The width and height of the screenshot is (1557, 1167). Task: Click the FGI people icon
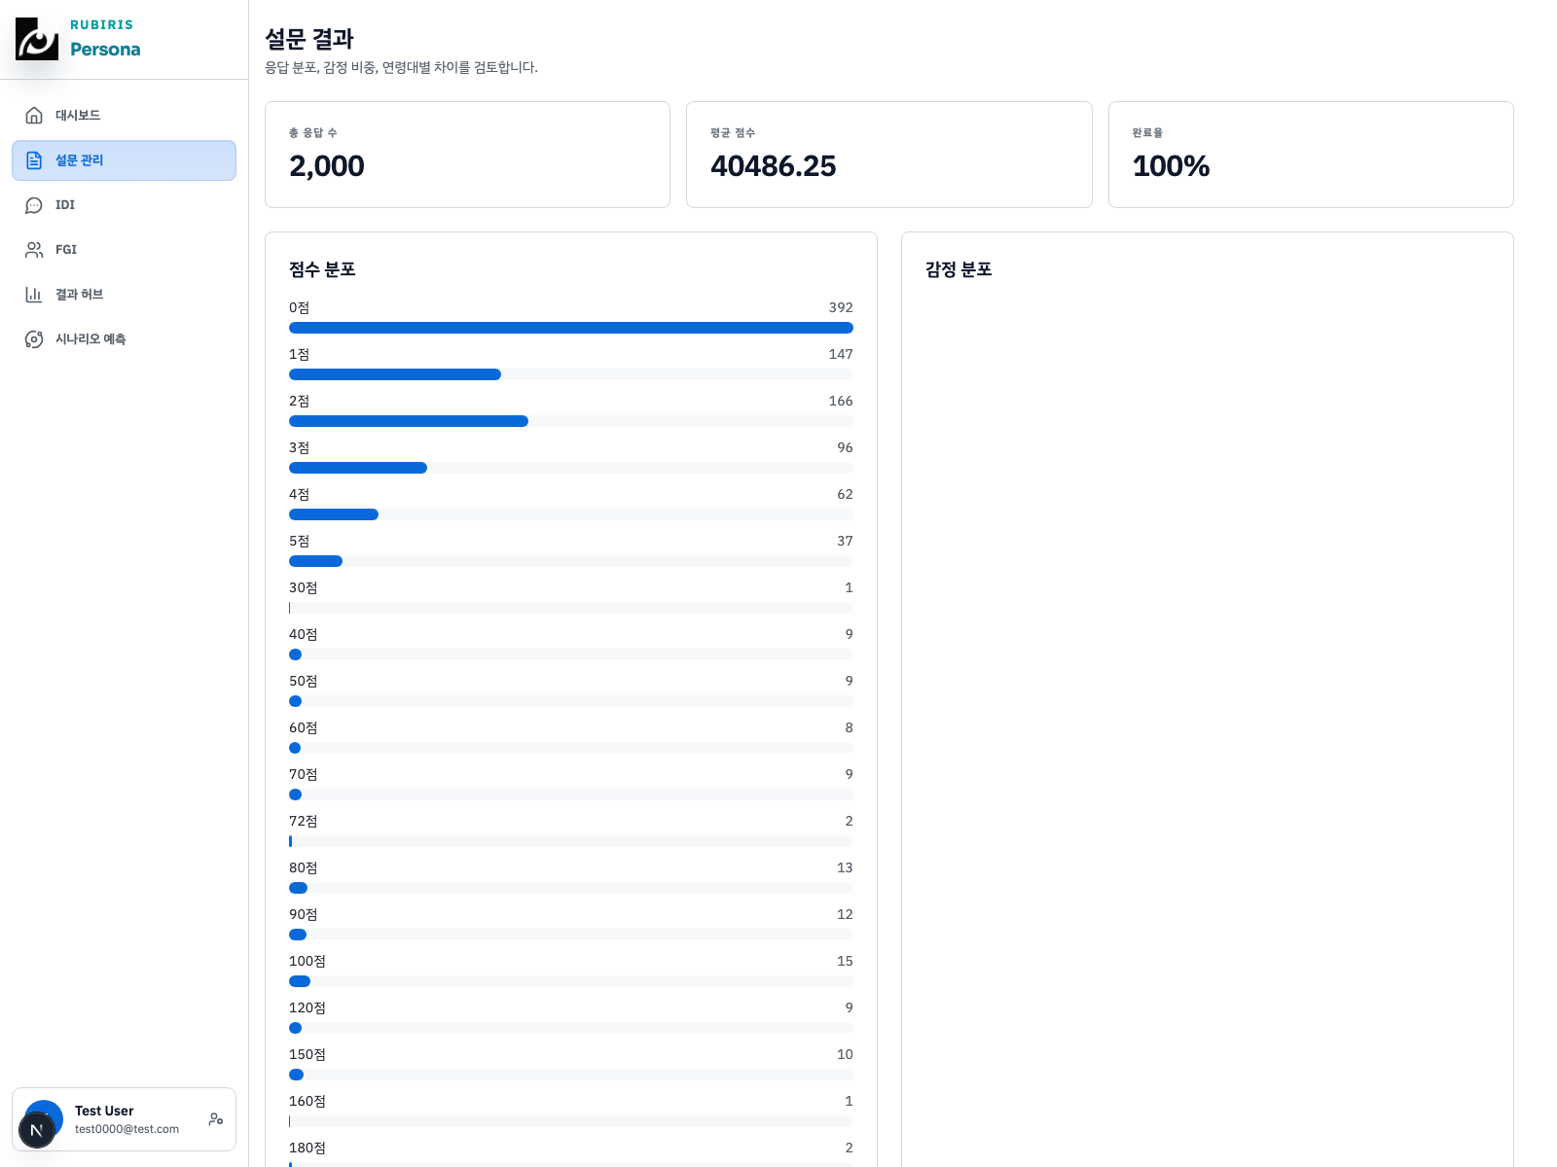pos(34,250)
